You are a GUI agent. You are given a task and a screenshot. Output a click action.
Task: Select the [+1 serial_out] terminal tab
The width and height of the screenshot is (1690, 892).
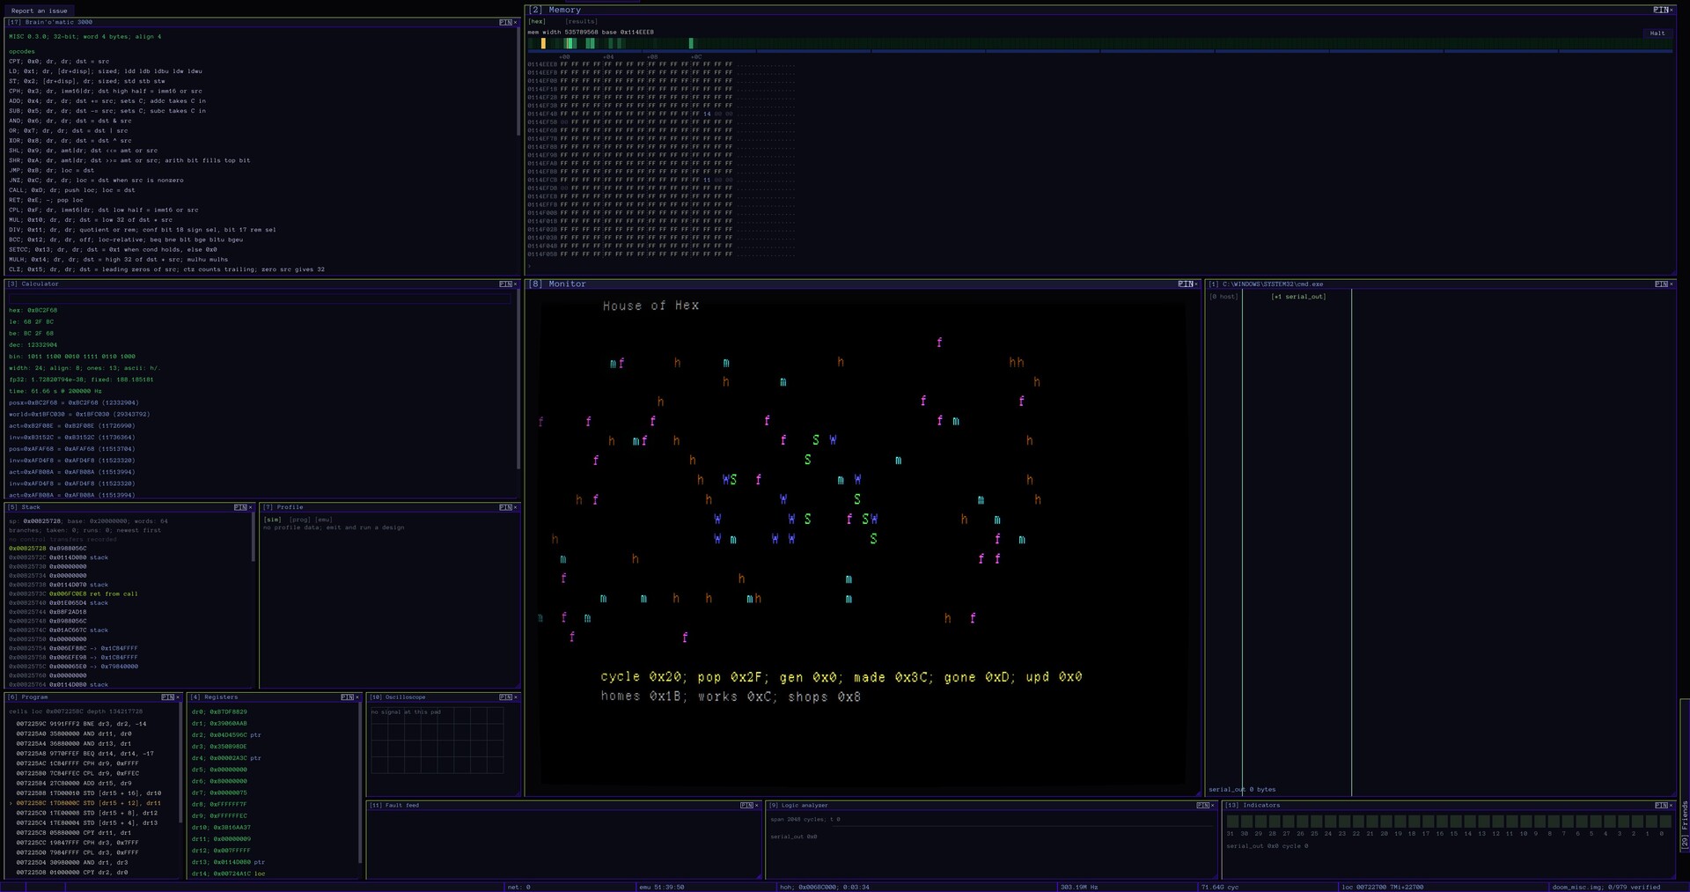coord(1298,297)
